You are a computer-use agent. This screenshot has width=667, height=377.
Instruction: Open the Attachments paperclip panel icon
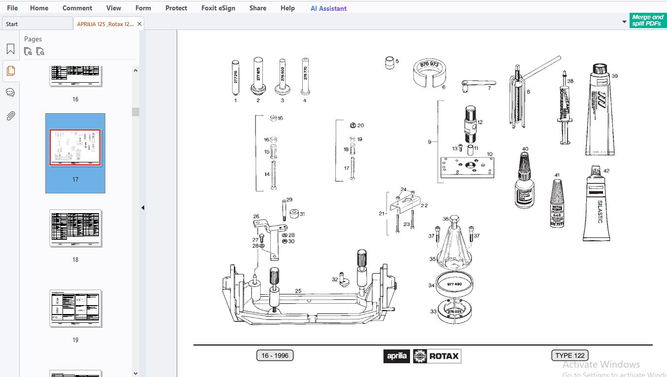point(10,116)
